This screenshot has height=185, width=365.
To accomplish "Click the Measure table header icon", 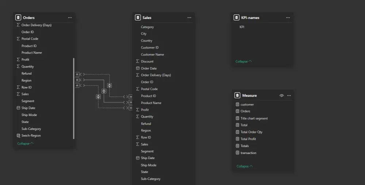I will pos(237,96).
